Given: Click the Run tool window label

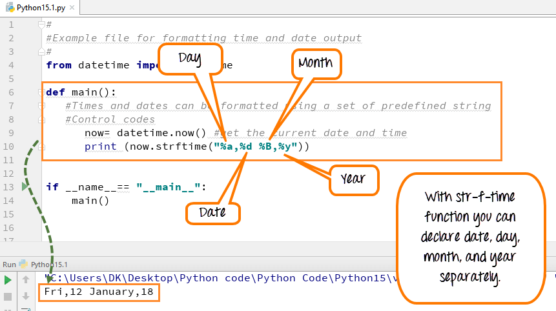Looking at the screenshot, I should pyautogui.click(x=9, y=264).
